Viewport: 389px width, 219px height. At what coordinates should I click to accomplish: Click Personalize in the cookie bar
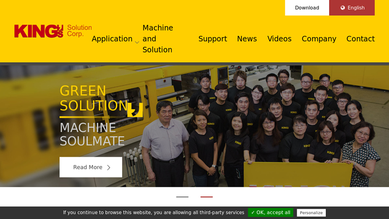tap(311, 213)
